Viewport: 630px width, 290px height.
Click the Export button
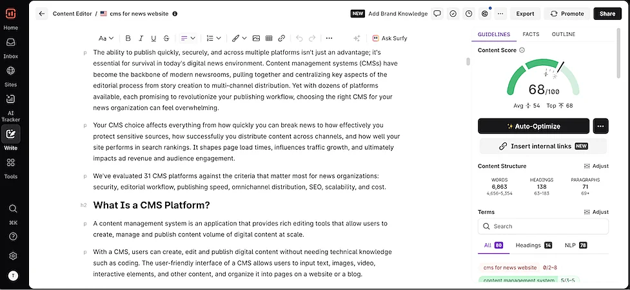tap(525, 14)
